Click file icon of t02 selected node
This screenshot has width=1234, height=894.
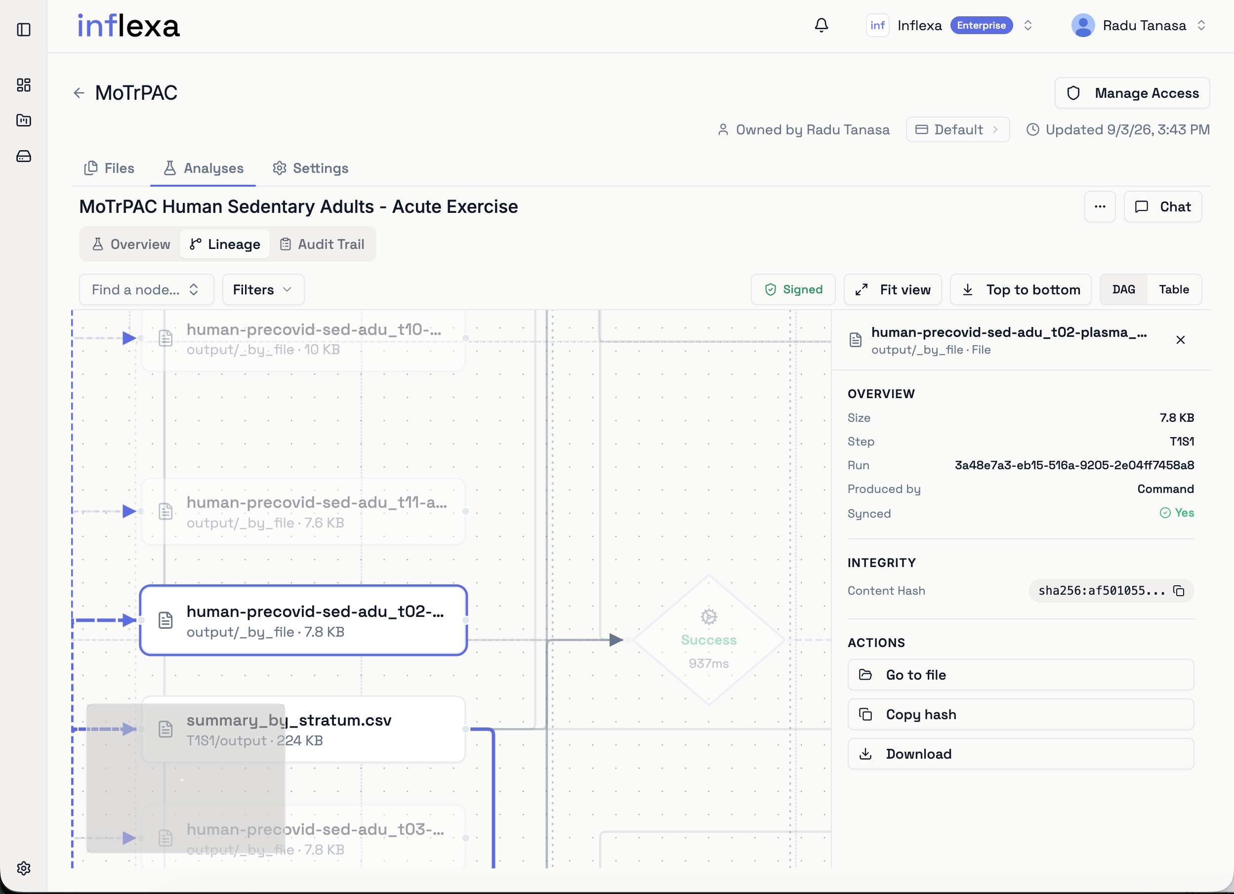click(x=165, y=620)
